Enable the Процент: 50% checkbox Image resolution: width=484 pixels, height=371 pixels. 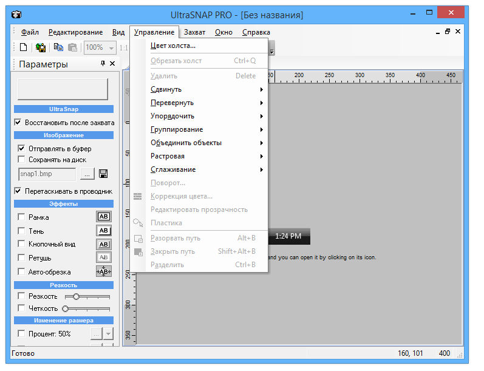(21, 333)
